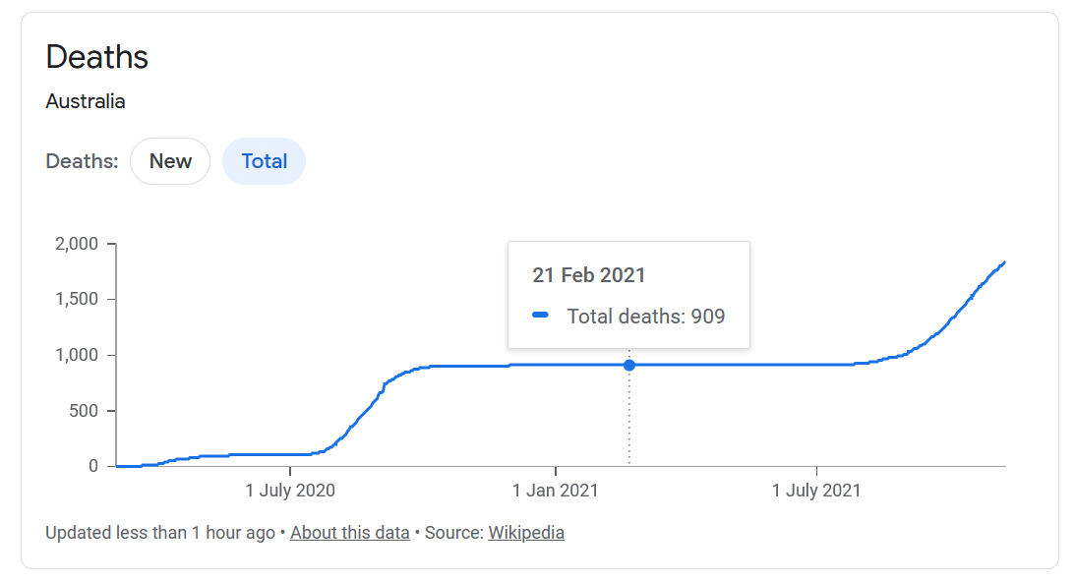1075x581 pixels.
Task: Open the About this data link
Action: (x=349, y=533)
